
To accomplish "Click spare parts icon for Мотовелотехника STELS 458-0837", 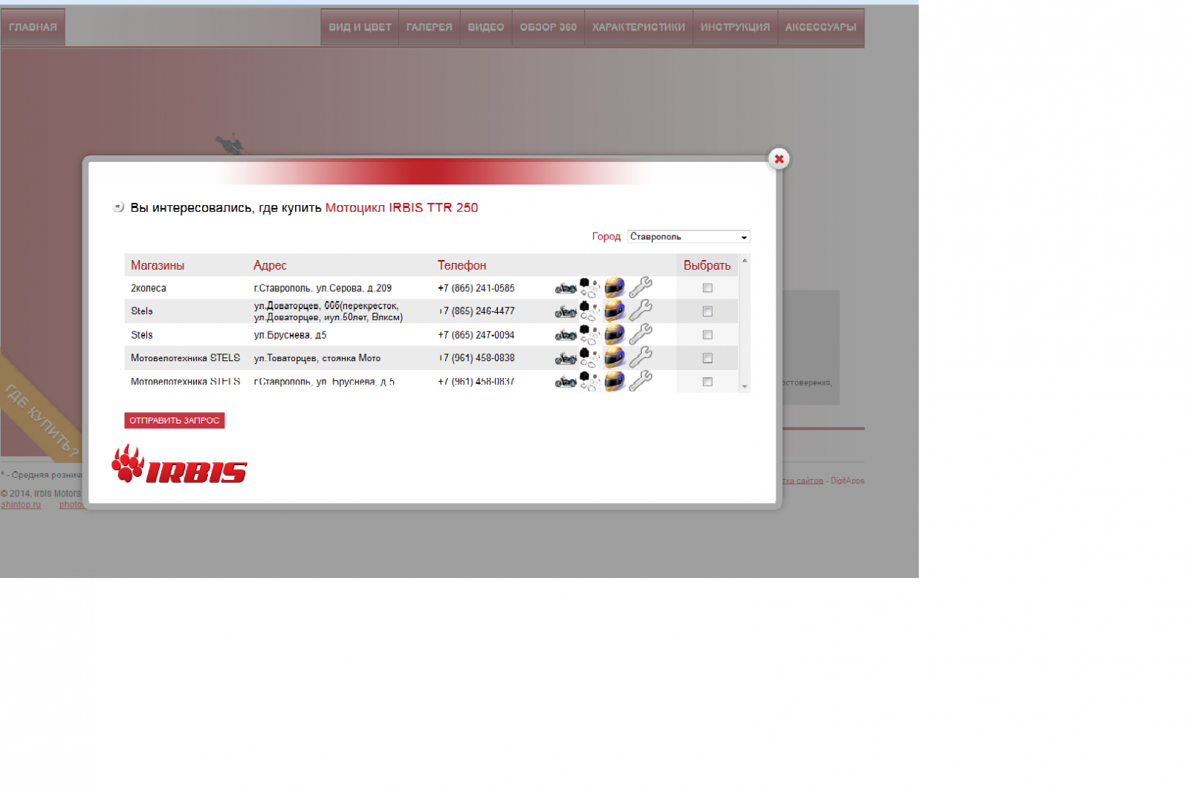I will (x=589, y=382).
